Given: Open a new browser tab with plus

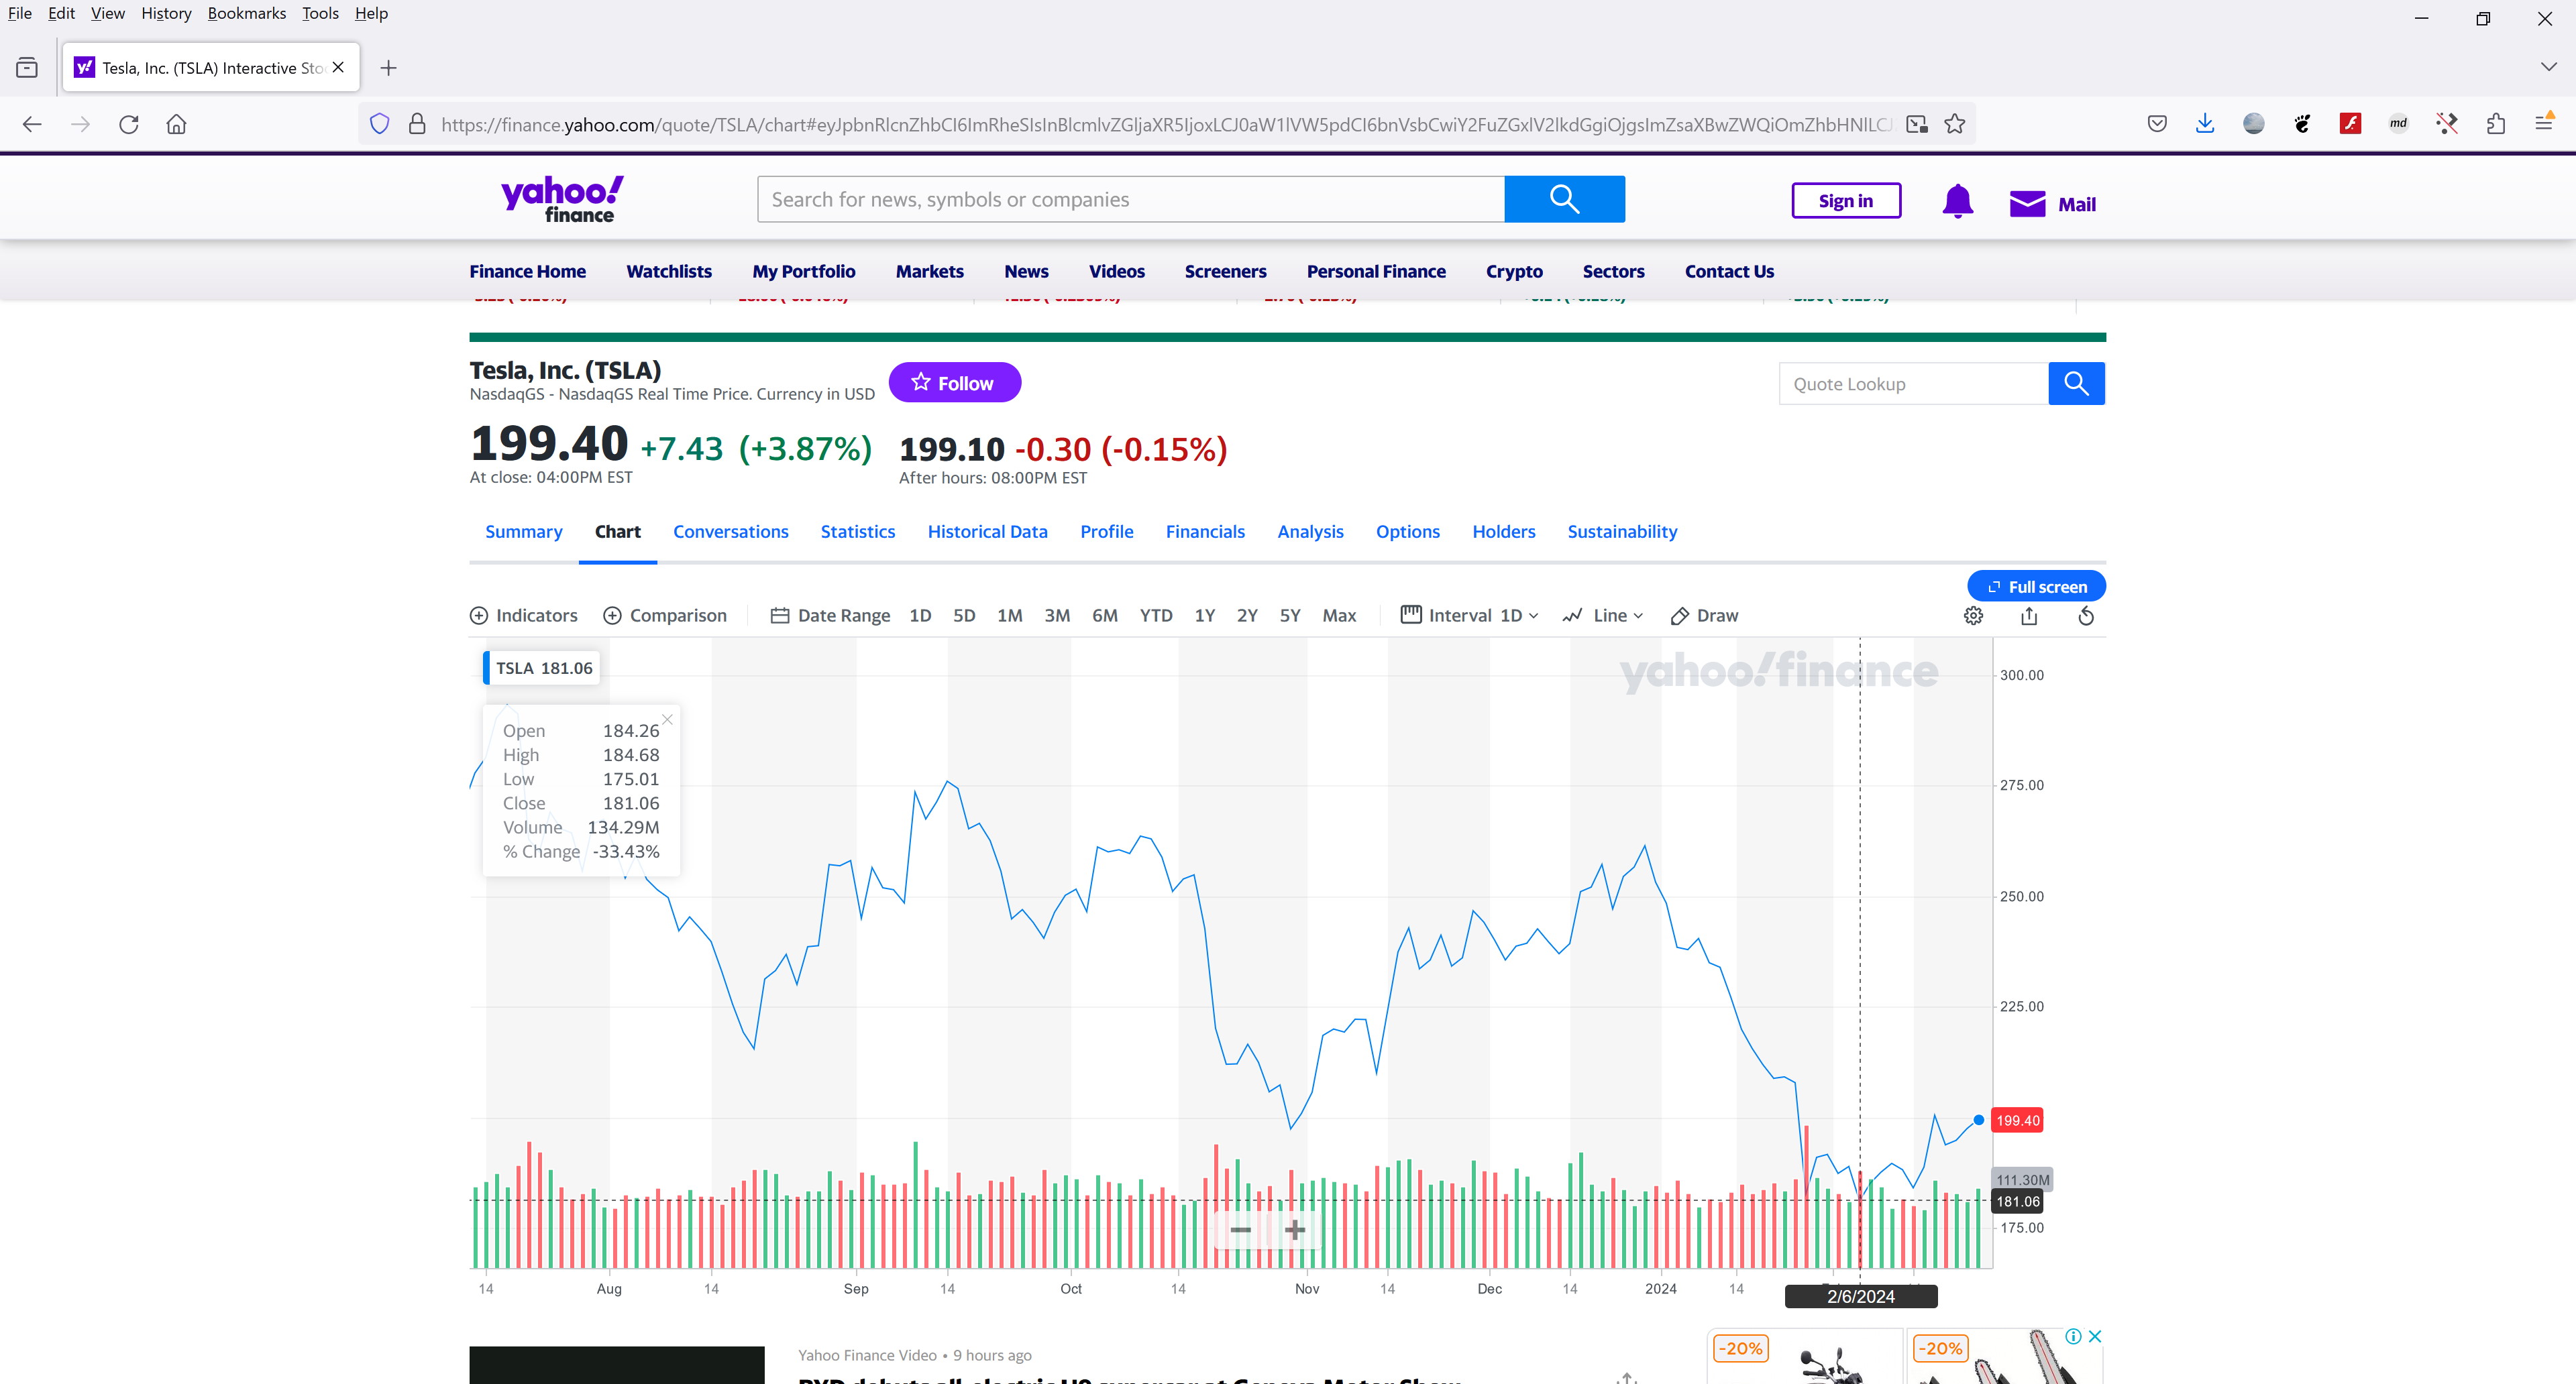Looking at the screenshot, I should pyautogui.click(x=389, y=68).
